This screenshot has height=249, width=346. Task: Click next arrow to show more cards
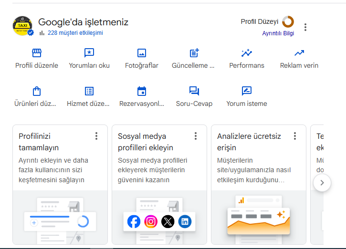pyautogui.click(x=322, y=183)
